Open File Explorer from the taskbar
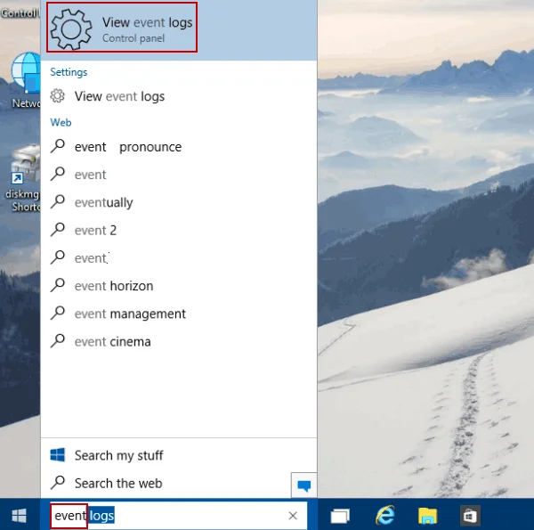This screenshot has width=534, height=530. pyautogui.click(x=428, y=516)
